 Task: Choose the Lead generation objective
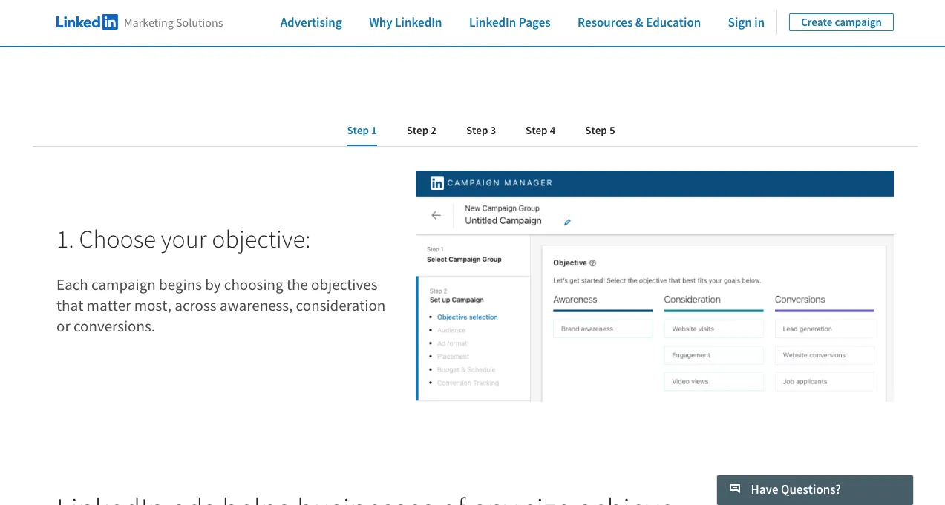[824, 329]
